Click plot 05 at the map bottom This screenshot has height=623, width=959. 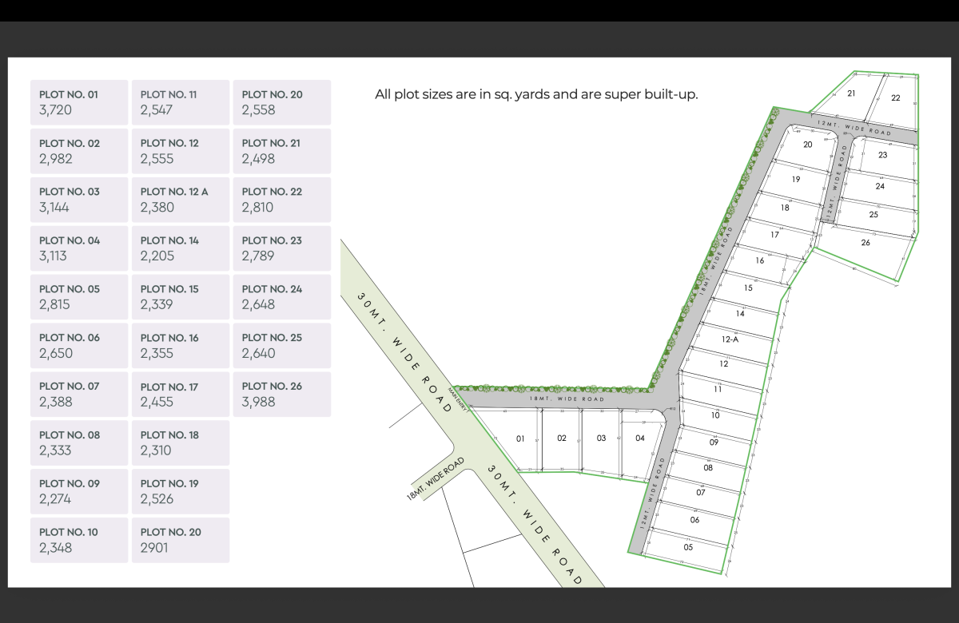click(689, 547)
